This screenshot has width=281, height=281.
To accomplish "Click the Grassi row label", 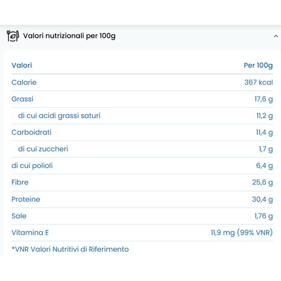I will click(22, 99).
